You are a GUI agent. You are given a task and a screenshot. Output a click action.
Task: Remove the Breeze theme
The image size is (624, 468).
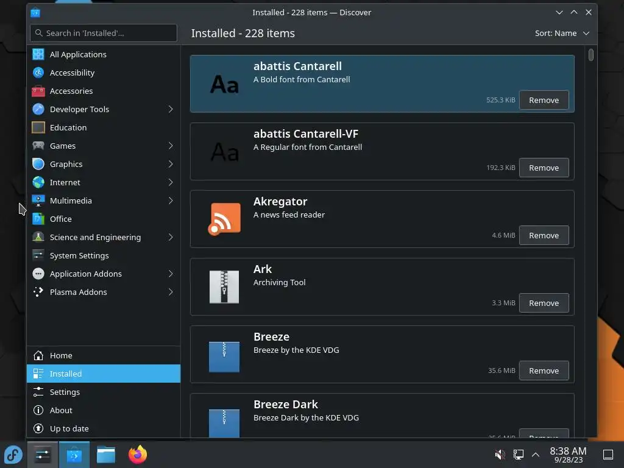(544, 371)
